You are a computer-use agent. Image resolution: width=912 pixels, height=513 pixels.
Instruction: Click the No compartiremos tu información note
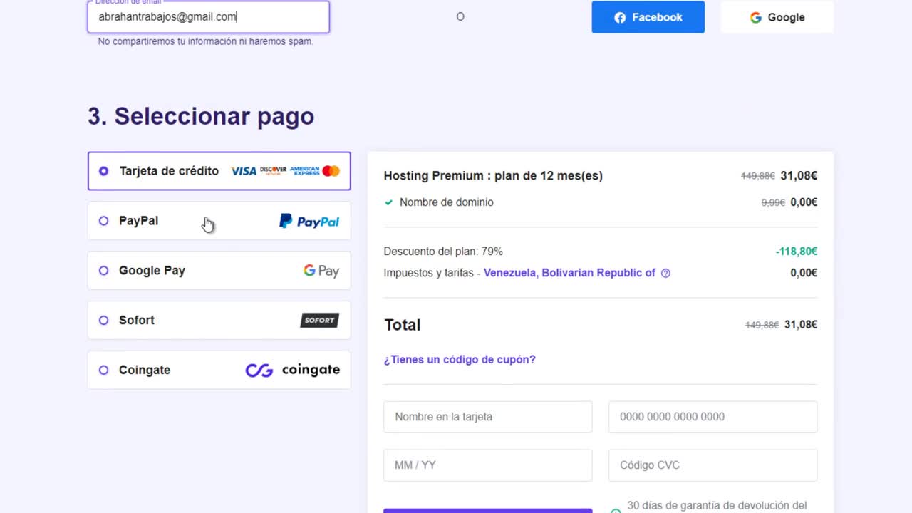coord(206,41)
